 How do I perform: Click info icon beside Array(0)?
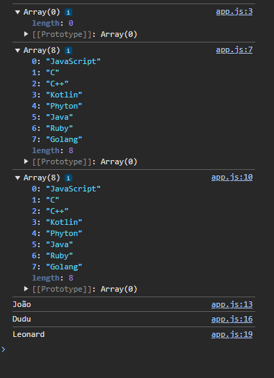click(68, 13)
